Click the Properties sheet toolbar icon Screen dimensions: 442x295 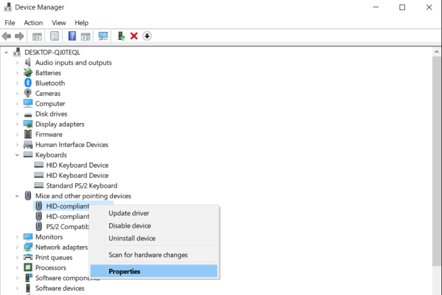click(54, 36)
